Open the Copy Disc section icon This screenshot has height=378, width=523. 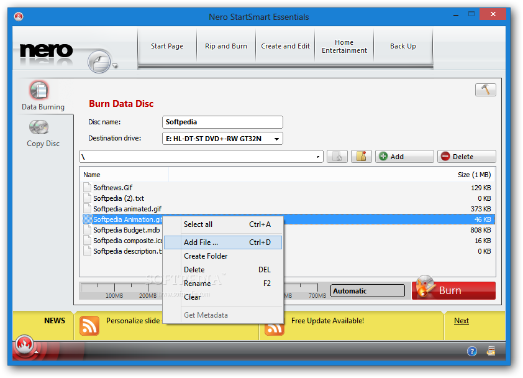[39, 127]
